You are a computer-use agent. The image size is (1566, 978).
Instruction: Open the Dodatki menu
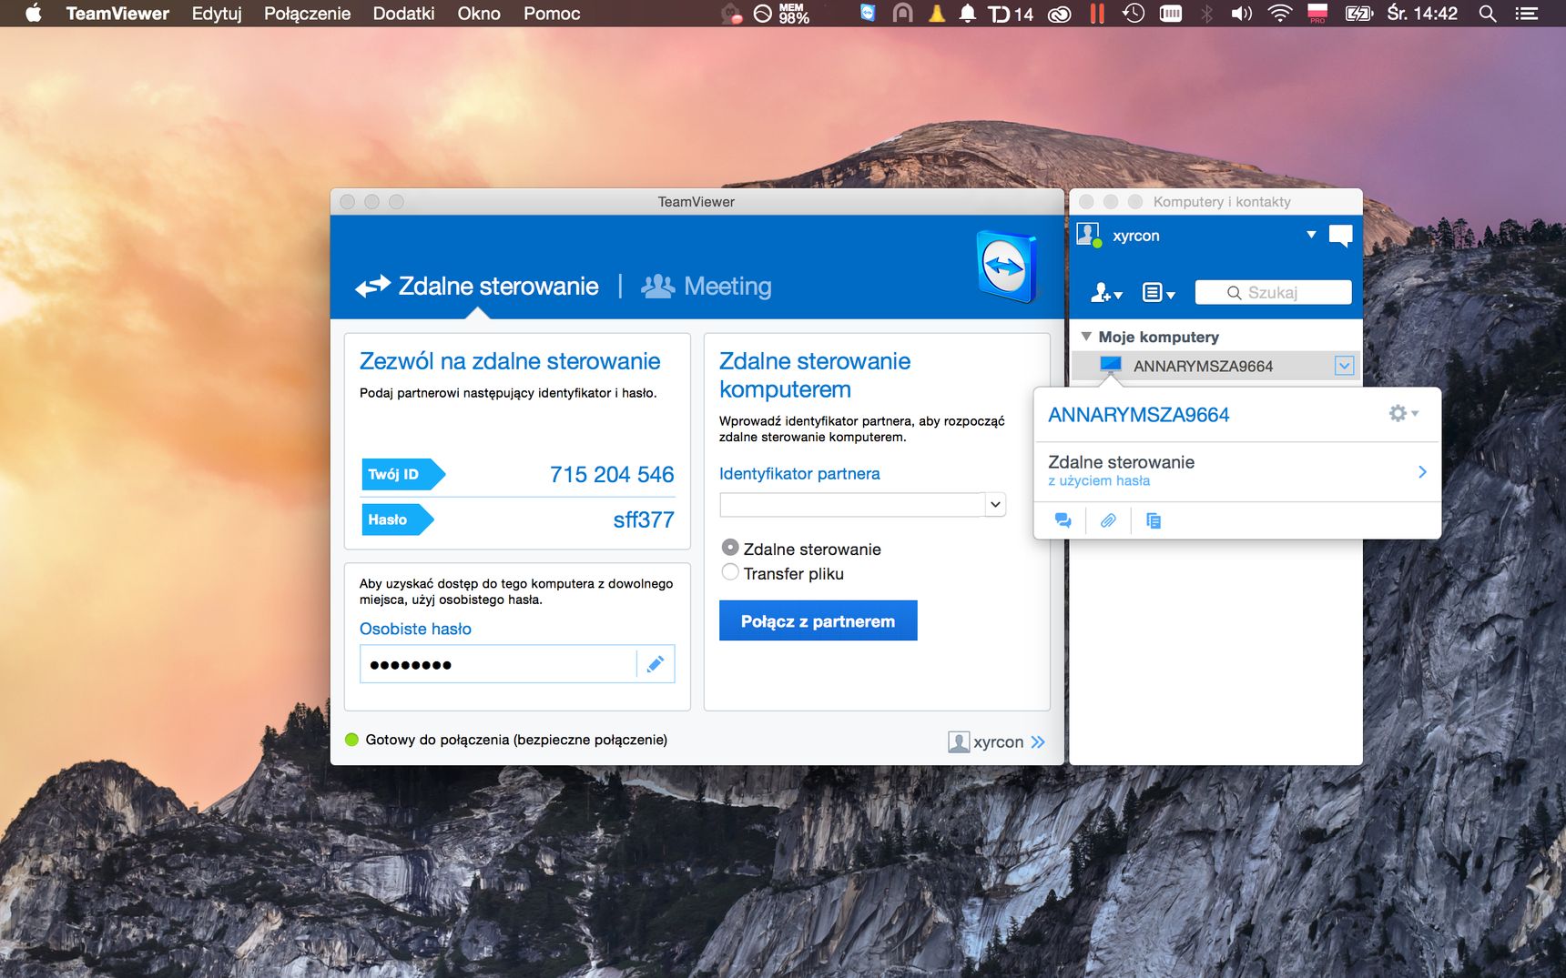[x=403, y=14]
